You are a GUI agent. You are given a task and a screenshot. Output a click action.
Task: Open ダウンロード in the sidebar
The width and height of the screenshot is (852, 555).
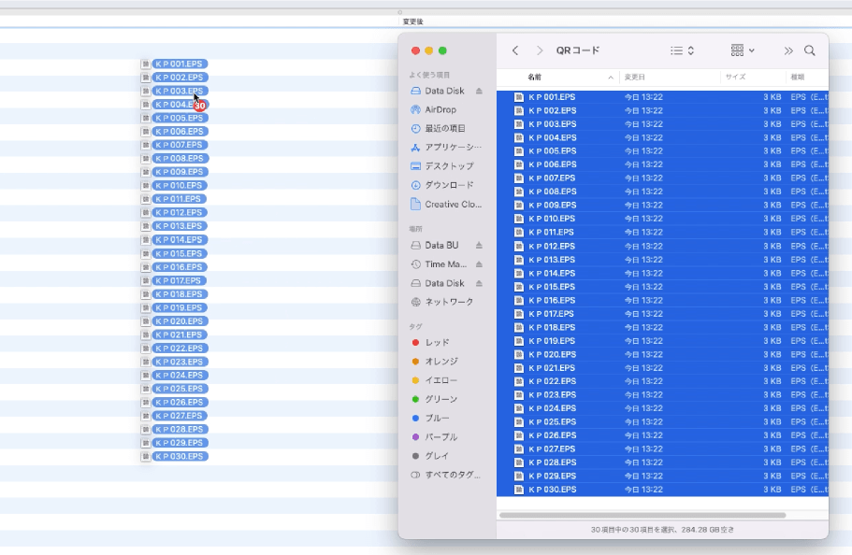coord(449,185)
